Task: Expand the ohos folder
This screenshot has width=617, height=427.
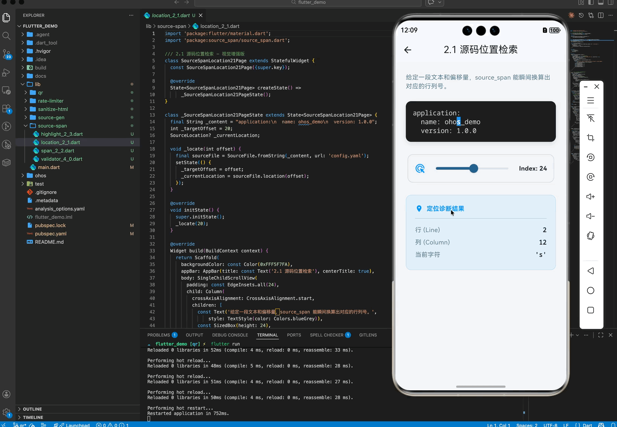Action: pyautogui.click(x=23, y=175)
